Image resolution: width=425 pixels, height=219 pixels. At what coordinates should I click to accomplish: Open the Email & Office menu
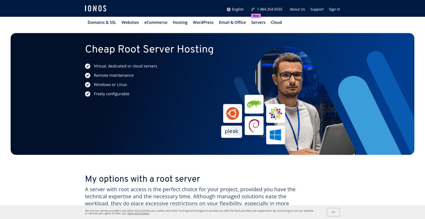[232, 22]
